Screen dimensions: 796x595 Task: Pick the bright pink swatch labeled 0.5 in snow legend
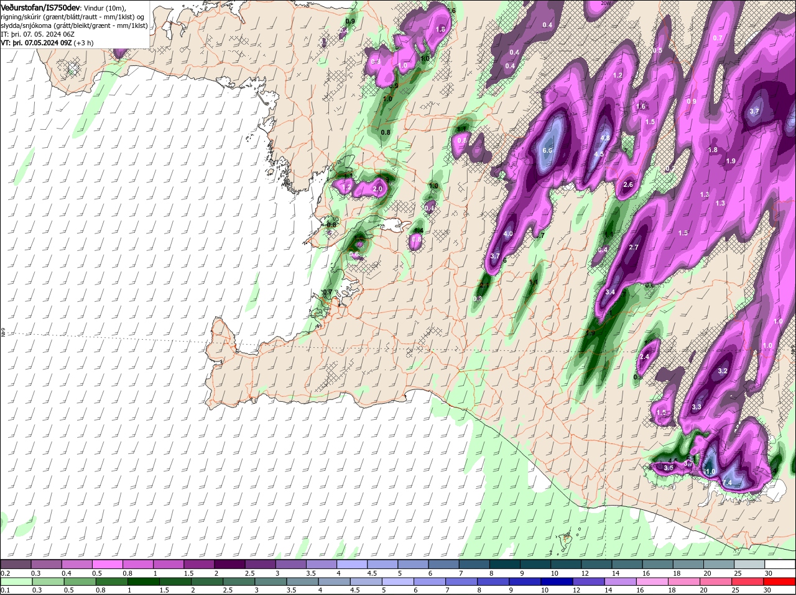(107, 564)
